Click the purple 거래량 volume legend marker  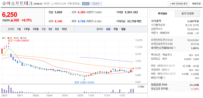tap(138, 86)
